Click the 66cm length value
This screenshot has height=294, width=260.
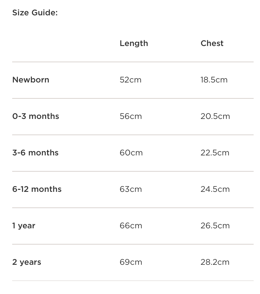(x=131, y=226)
